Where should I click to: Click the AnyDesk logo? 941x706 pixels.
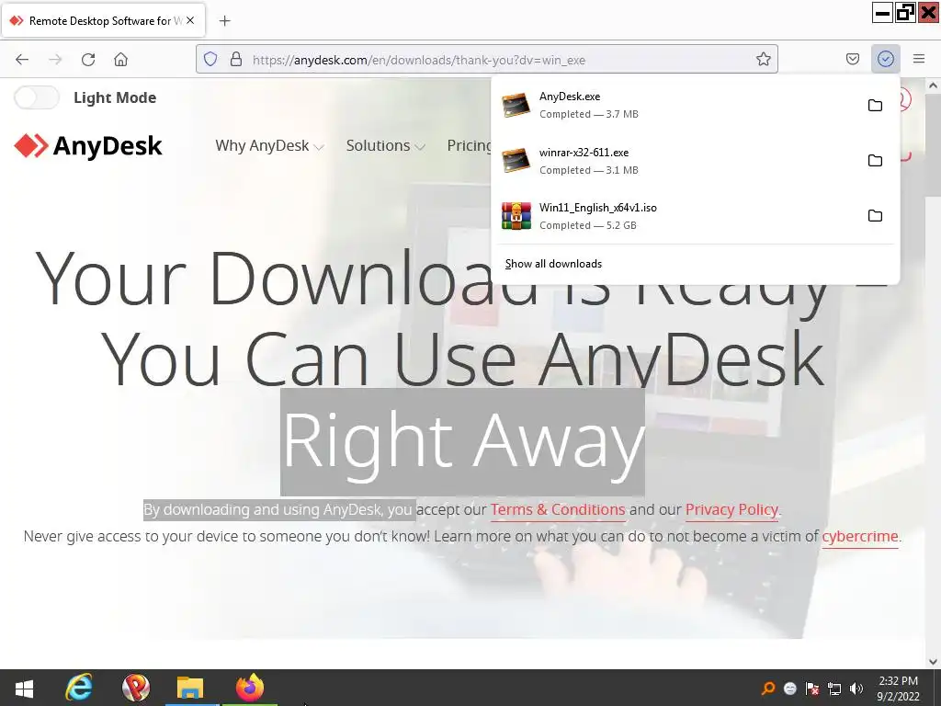[x=88, y=146]
